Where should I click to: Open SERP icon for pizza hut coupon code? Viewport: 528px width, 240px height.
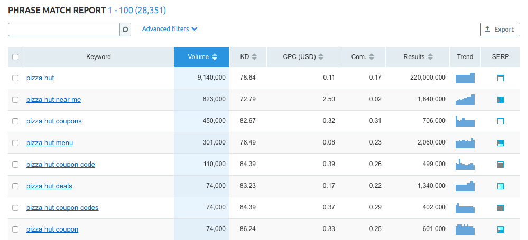pyautogui.click(x=501, y=165)
